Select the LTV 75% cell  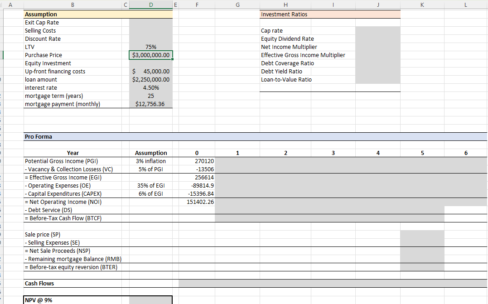[151, 47]
